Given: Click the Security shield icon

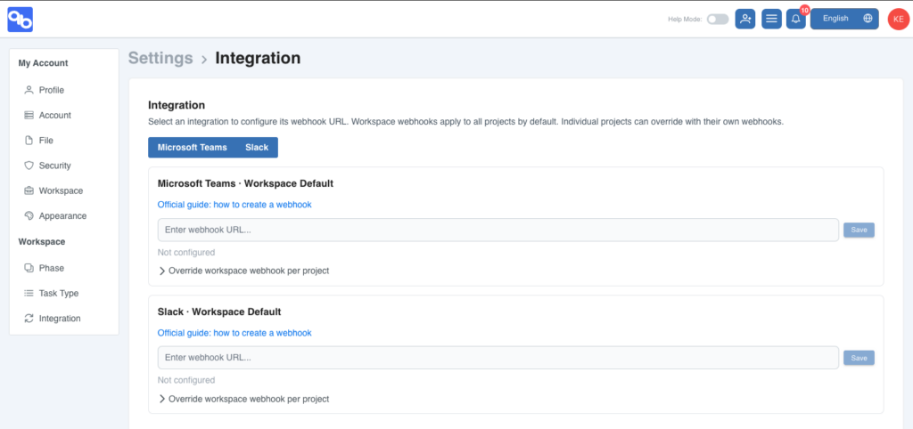Looking at the screenshot, I should point(29,166).
